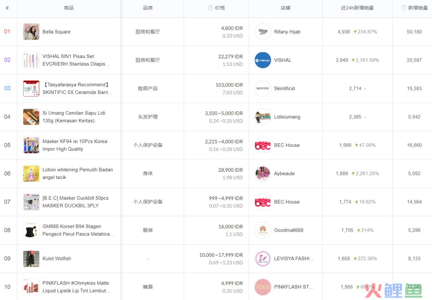Click the 新增销量 column help icon
432x300 pixels.
point(404,8)
